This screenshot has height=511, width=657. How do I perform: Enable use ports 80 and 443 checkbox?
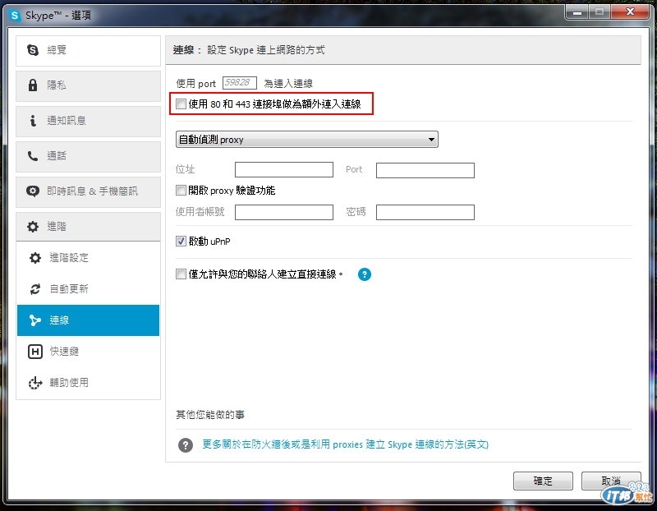point(181,104)
